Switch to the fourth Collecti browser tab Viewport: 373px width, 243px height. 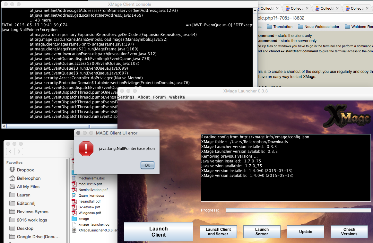(x=357, y=8)
